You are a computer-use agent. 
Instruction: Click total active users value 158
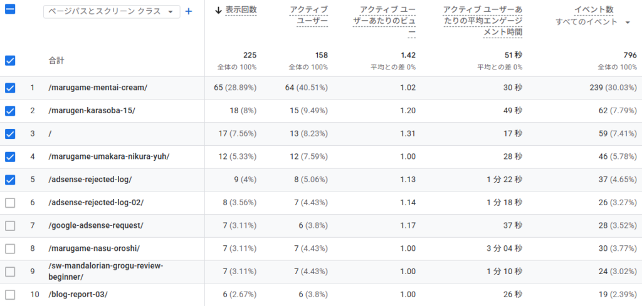(x=321, y=55)
